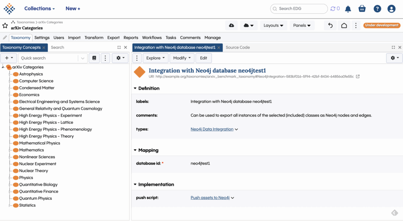Viewport: 403px width, 221px height.
Task: Open the Neo4j Data Integration link
Action: (212, 129)
